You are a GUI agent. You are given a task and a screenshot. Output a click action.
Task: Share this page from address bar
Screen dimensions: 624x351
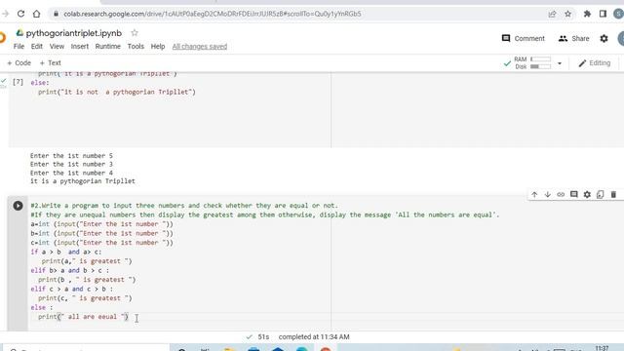(x=552, y=14)
